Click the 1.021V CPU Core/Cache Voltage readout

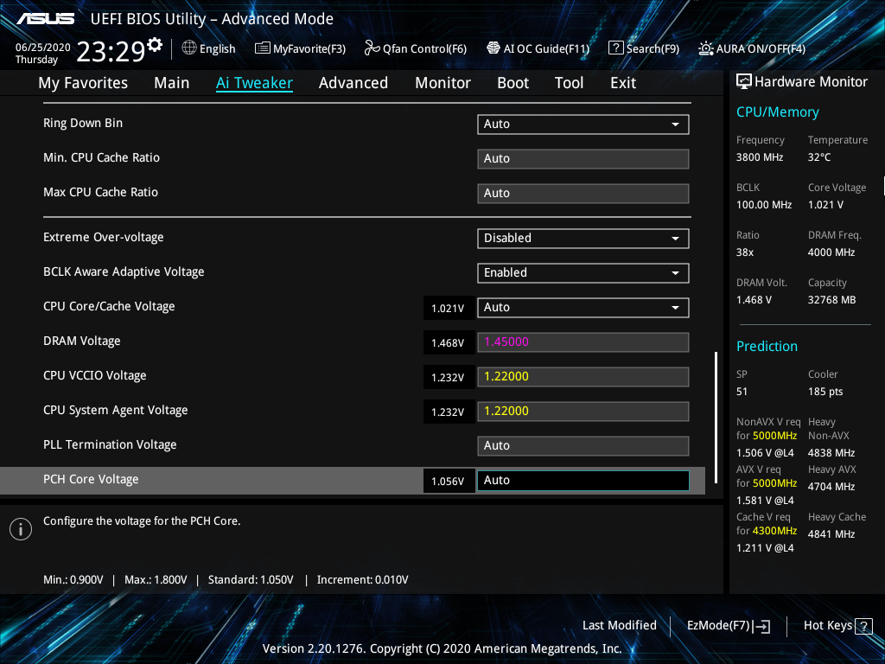point(449,309)
